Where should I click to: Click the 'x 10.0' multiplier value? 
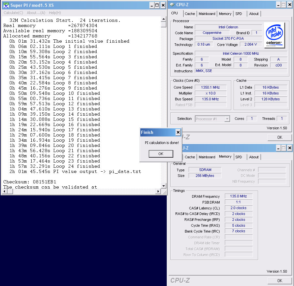(210, 93)
